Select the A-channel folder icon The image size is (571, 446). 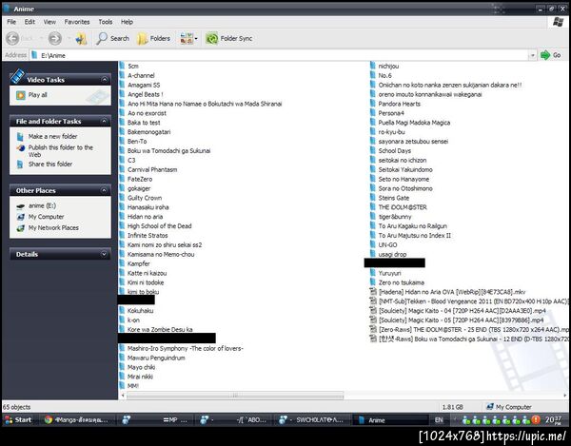[122, 75]
